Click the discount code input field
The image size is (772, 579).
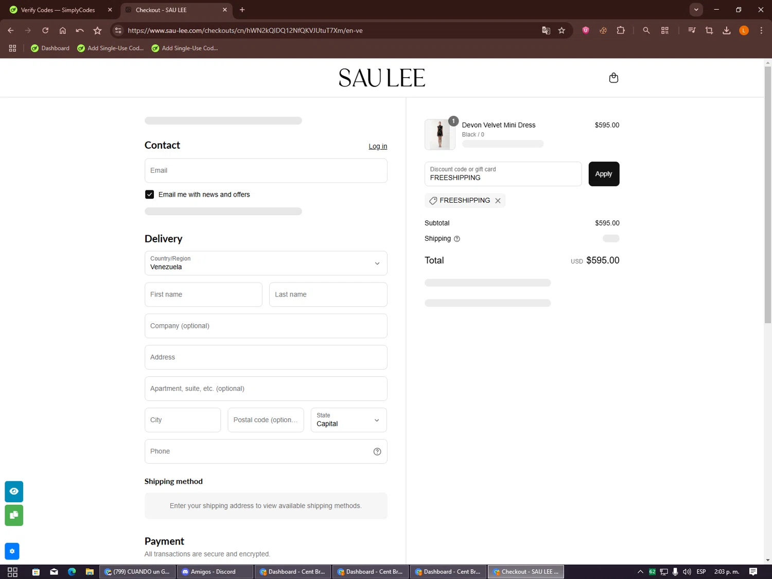pos(503,174)
